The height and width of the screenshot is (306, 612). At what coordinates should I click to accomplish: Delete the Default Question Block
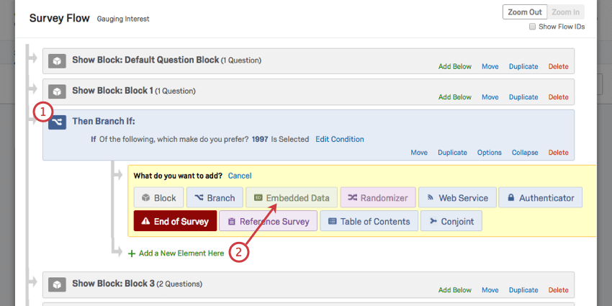coord(558,66)
